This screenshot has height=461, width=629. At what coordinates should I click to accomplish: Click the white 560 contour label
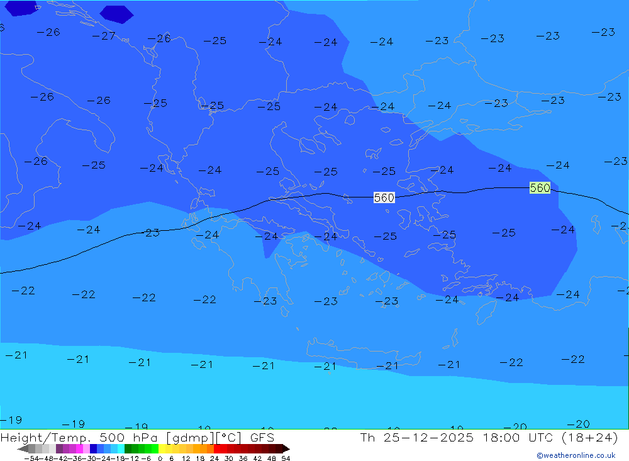(x=384, y=197)
